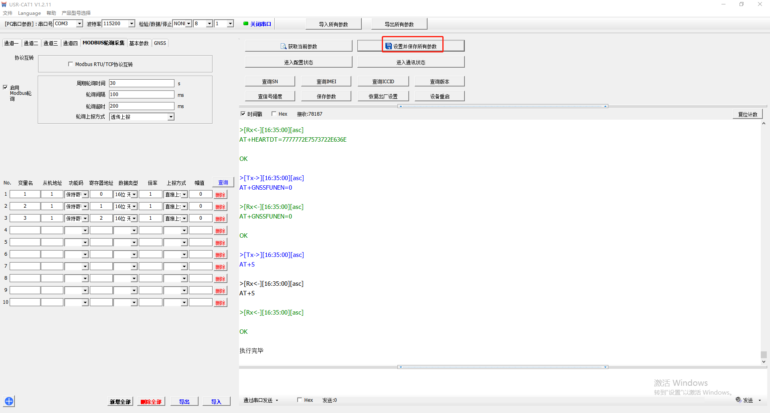Viewport: 770px width, 413px height.
Task: Uncheck the 启用Modbus轮询 checkbox
Action: coord(5,87)
